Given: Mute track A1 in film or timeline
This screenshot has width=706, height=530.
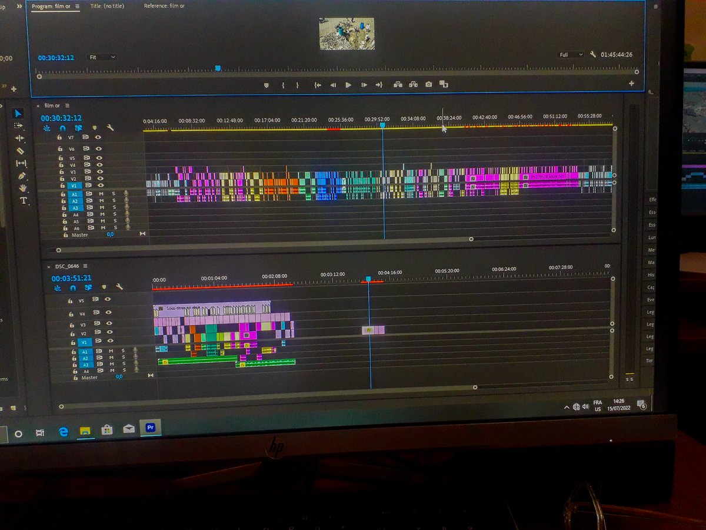Looking at the screenshot, I should [x=101, y=194].
